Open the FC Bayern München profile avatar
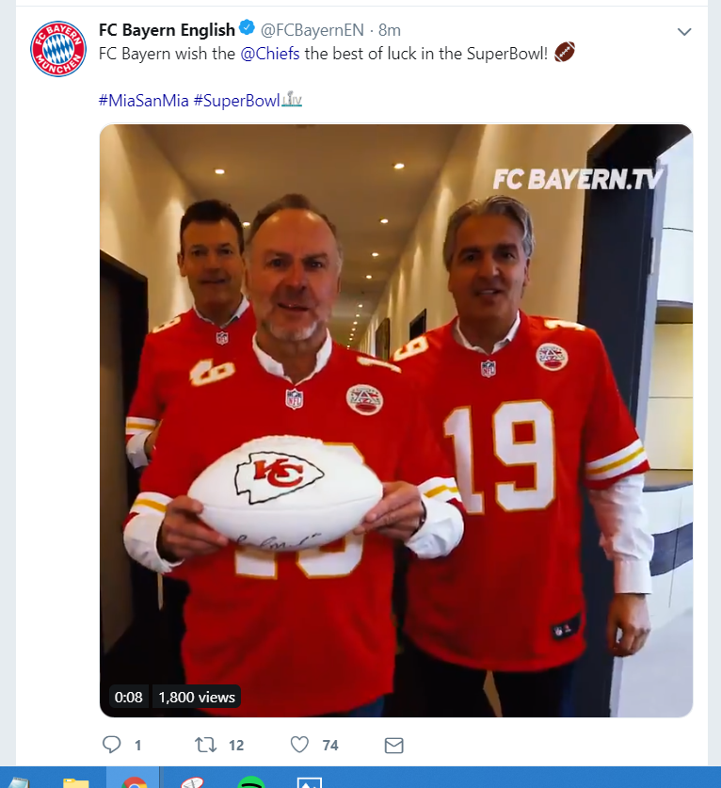The height and width of the screenshot is (788, 721). [x=57, y=49]
